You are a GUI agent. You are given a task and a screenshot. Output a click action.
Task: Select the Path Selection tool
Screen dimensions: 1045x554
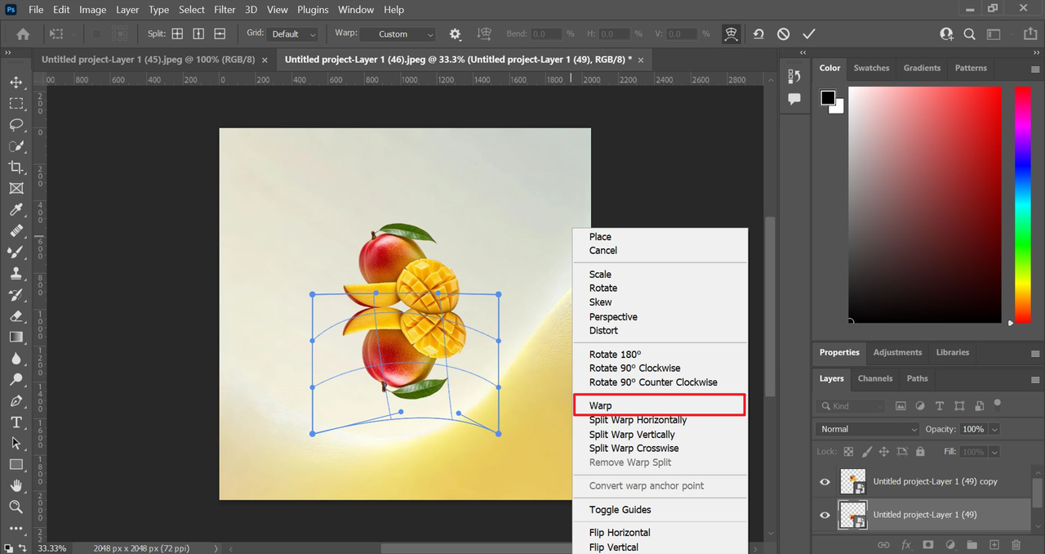point(16,444)
